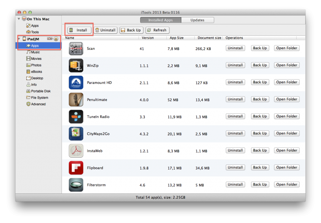Uninstall the WinZip app
The width and height of the screenshot is (321, 223).
[235, 65]
